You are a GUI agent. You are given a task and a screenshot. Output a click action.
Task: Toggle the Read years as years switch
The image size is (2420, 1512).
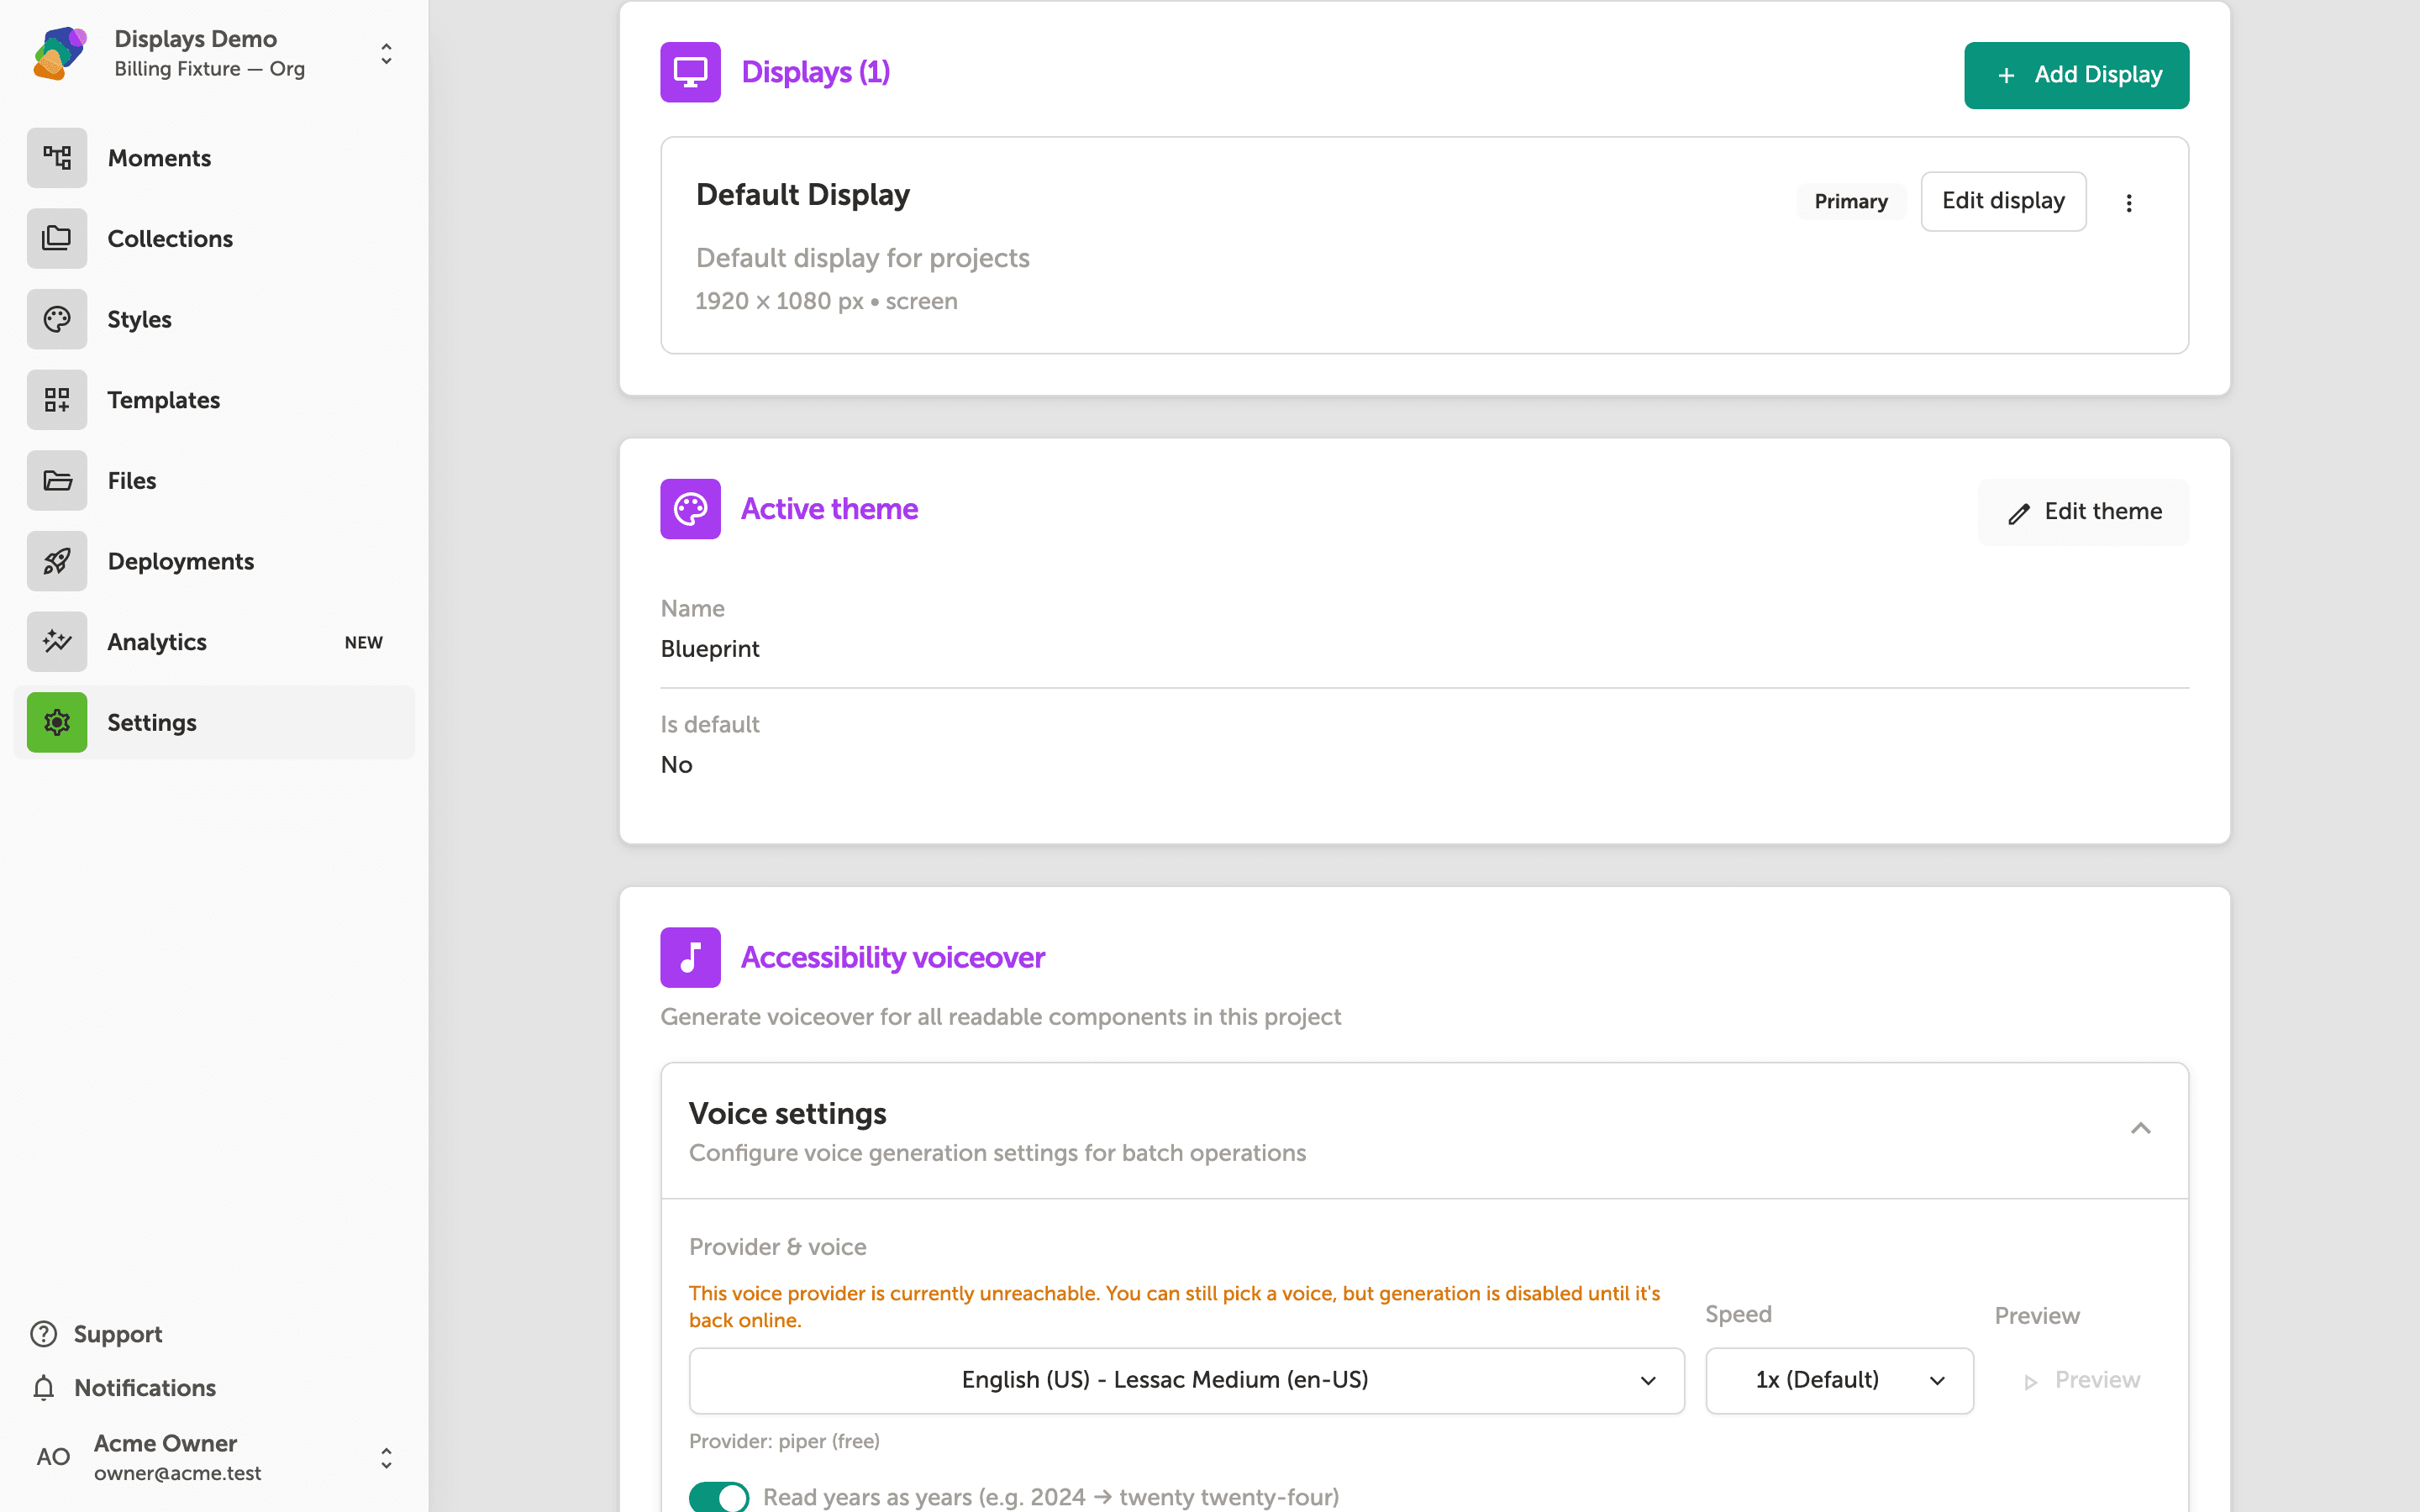click(719, 1496)
